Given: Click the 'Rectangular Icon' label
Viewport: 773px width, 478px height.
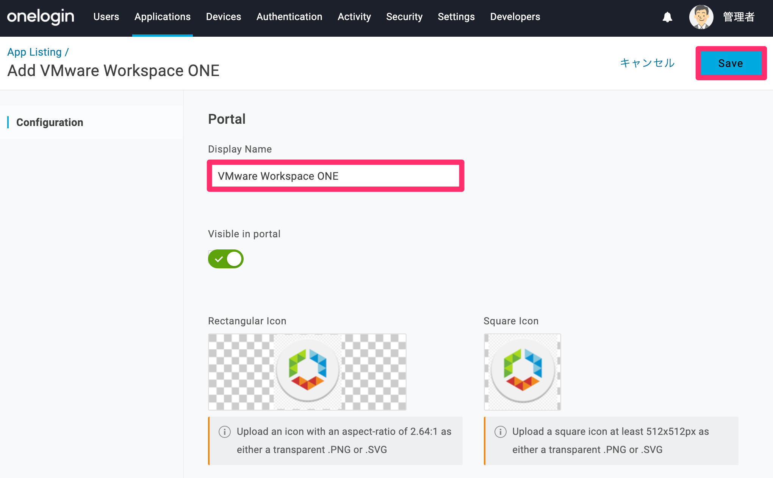Looking at the screenshot, I should point(247,321).
